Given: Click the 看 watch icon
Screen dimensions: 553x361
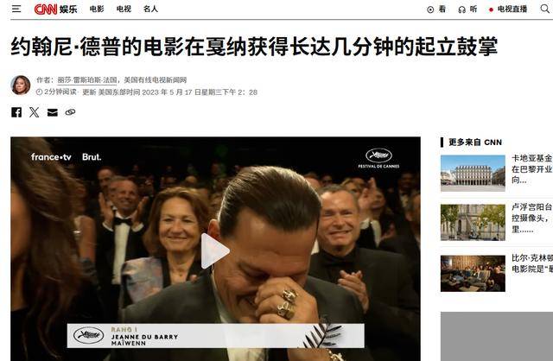Looking at the screenshot, I should (x=436, y=9).
